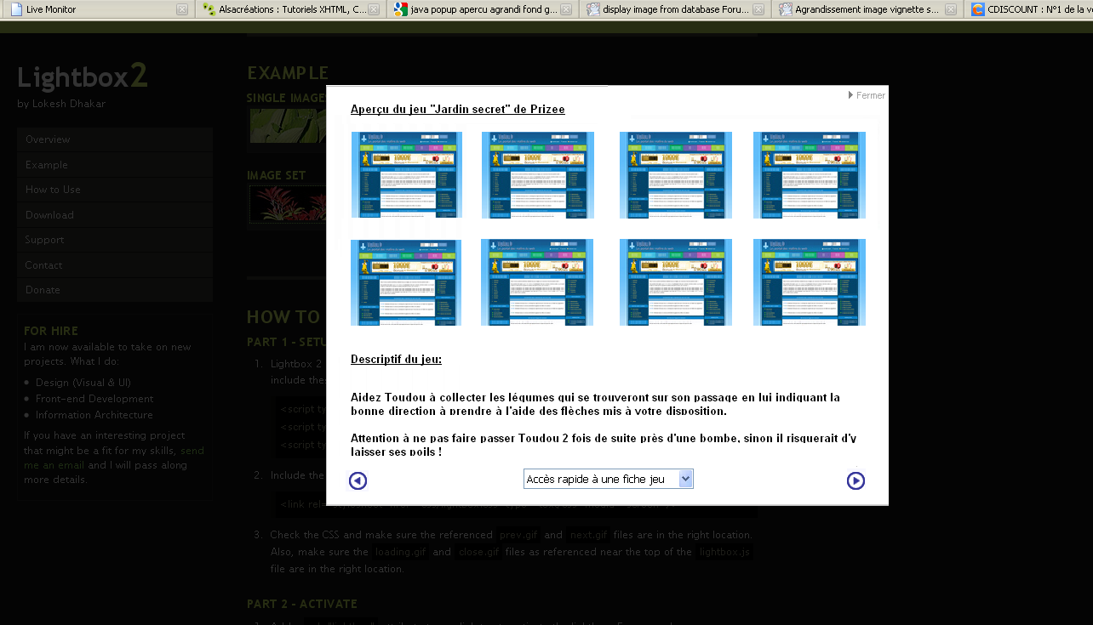Open Contact in Lightbox sidebar menu
The width and height of the screenshot is (1093, 625).
coord(115,265)
